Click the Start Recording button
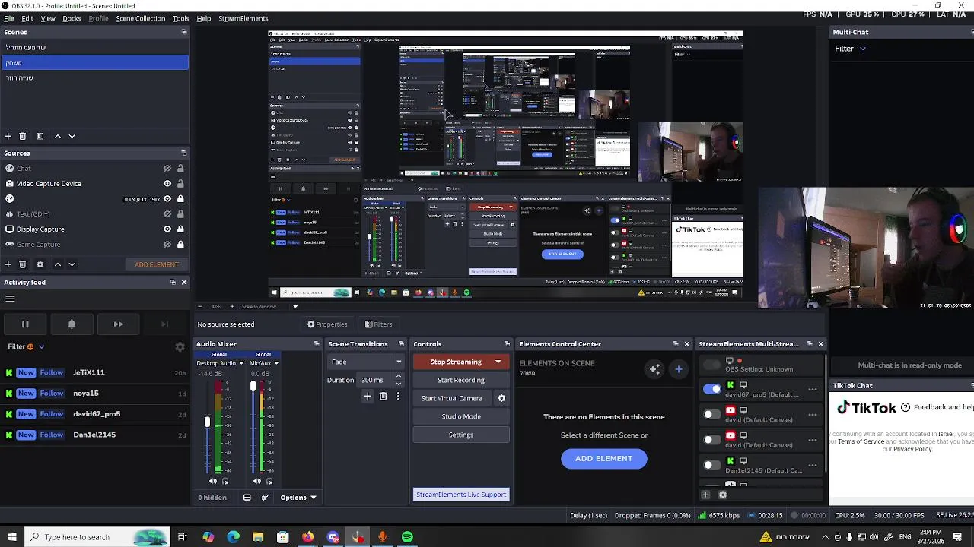This screenshot has width=974, height=547. [461, 380]
